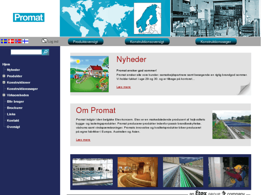The width and height of the screenshot is (261, 195).
Task: Open the green tunnel channel thumbnail
Action: point(183,172)
